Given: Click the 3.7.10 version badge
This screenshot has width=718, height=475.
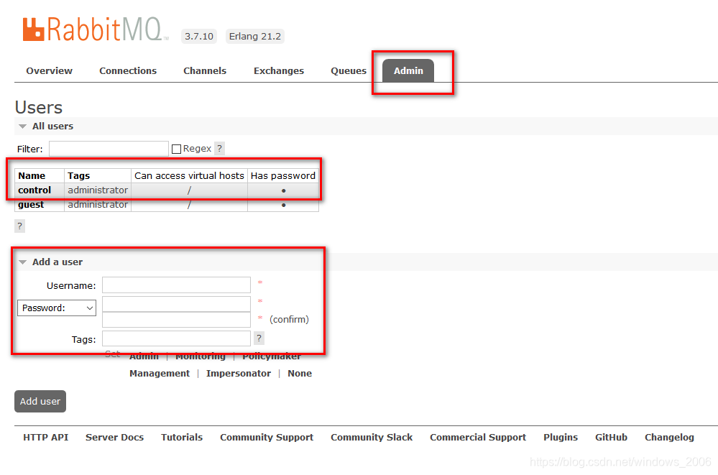Looking at the screenshot, I should pos(199,36).
